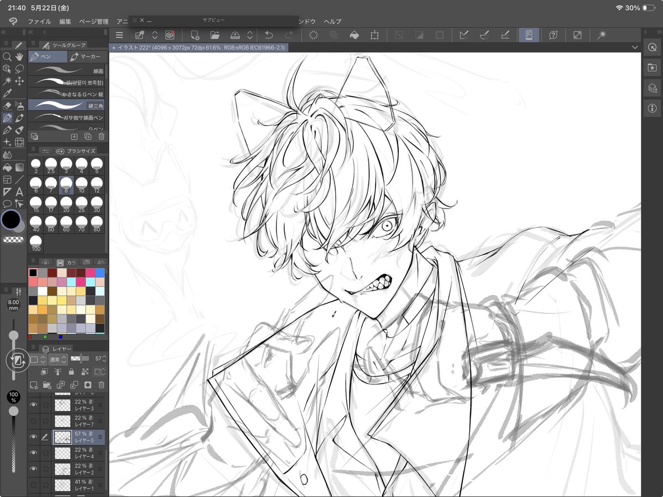This screenshot has height=497, width=663.
Task: Select かさなるGペン 軽 brush preset
Action: [66, 93]
